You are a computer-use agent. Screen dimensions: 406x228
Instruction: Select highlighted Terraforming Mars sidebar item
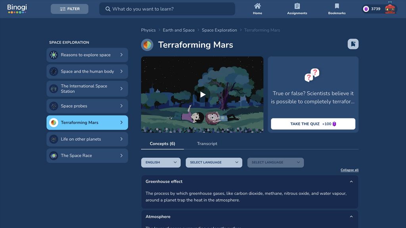pyautogui.click(x=87, y=123)
